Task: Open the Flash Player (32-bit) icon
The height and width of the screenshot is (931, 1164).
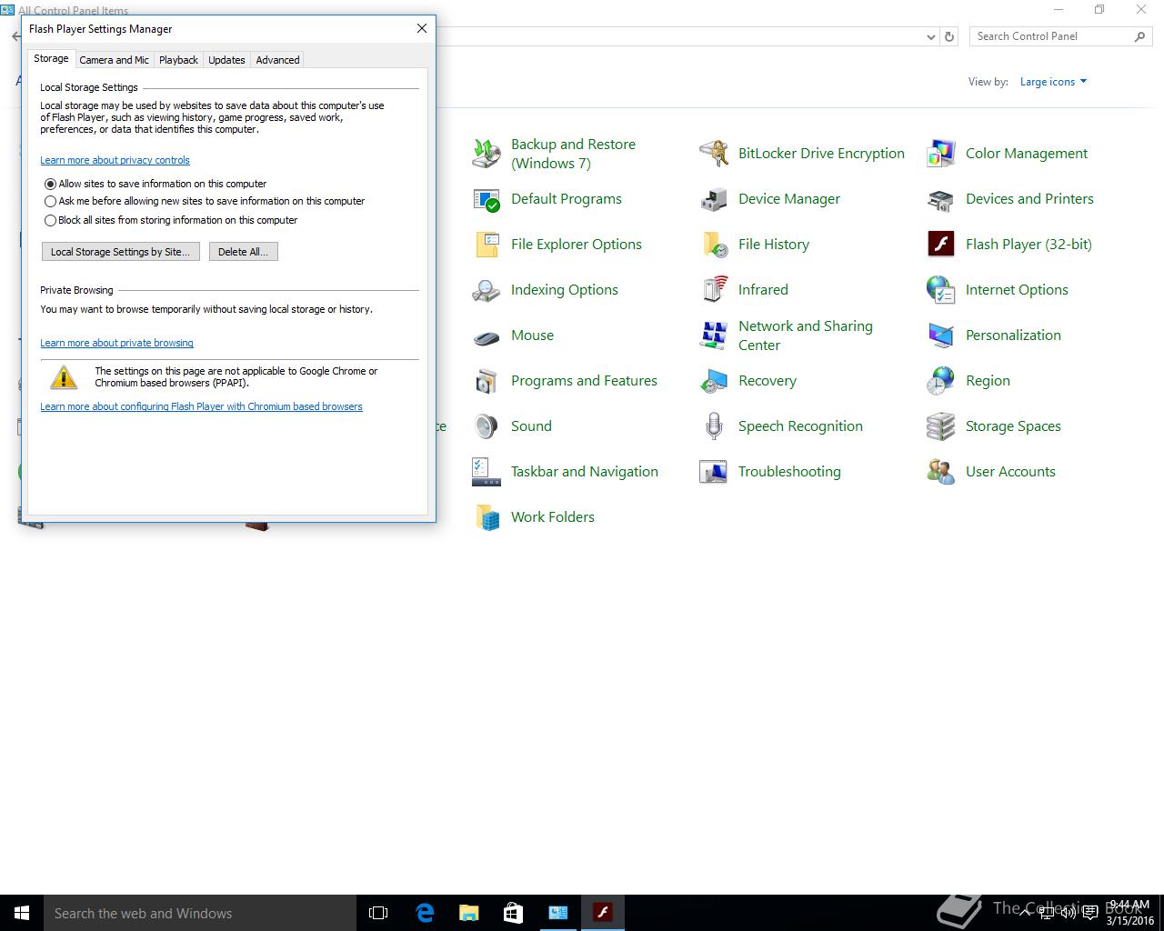Action: click(x=941, y=245)
